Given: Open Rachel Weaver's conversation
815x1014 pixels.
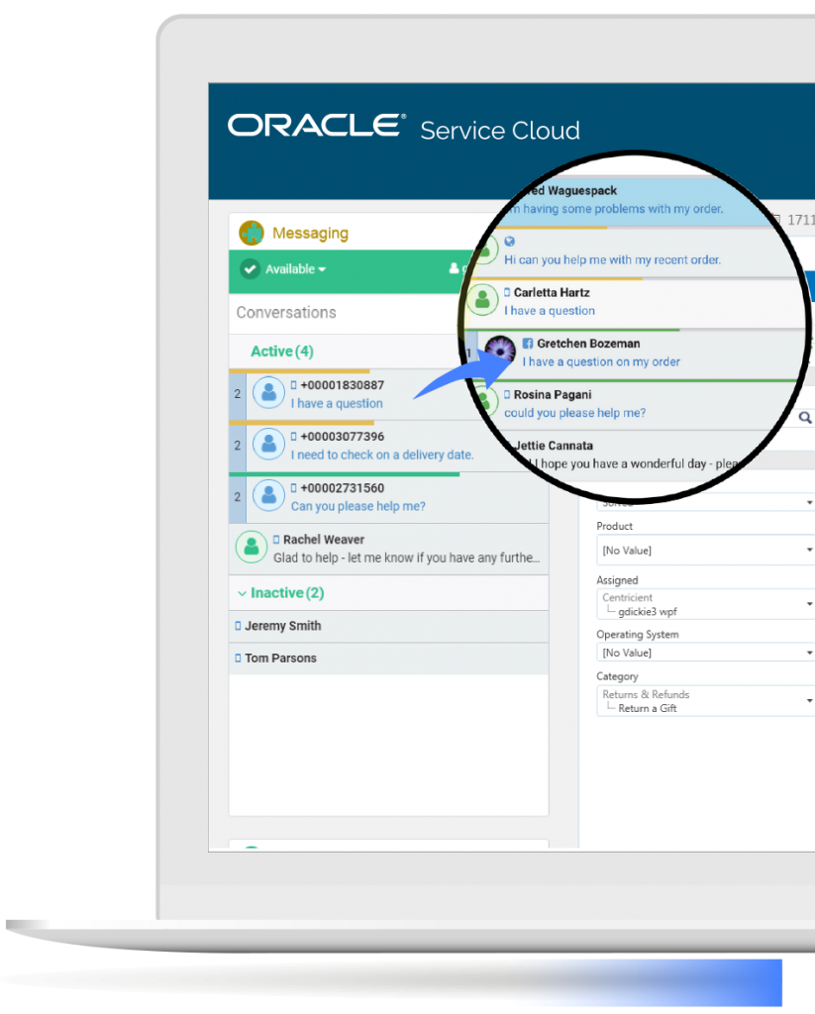Looking at the screenshot, I should point(388,549).
